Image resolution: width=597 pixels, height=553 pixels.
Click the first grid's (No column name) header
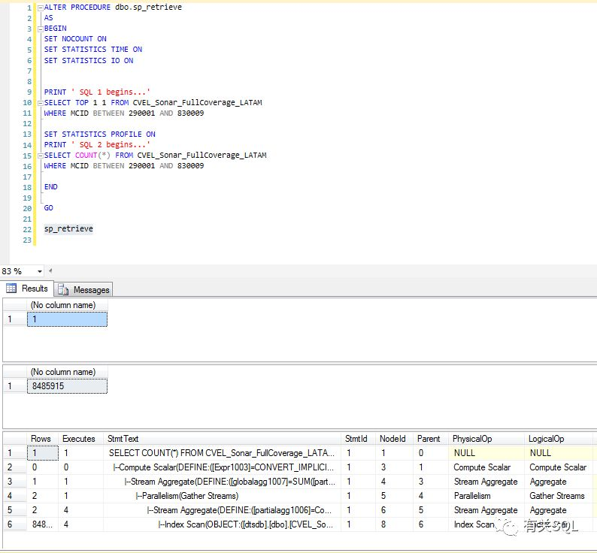(x=67, y=305)
